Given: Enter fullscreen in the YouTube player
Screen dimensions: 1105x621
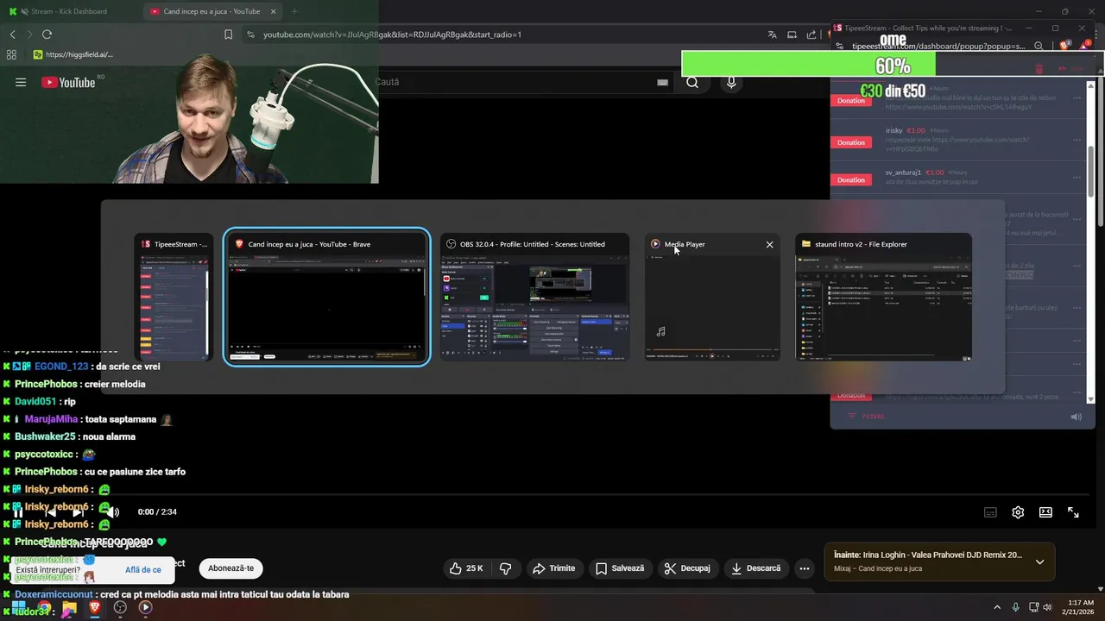Looking at the screenshot, I should 1073,512.
